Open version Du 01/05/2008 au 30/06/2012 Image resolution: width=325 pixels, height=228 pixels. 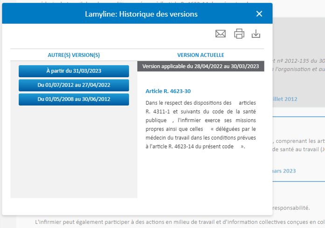click(x=74, y=99)
